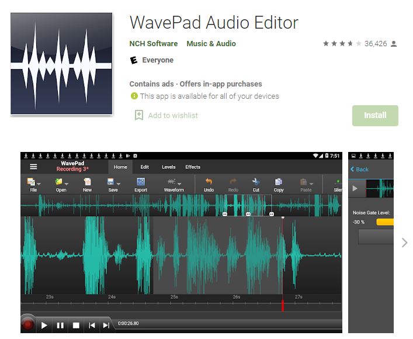This screenshot has width=413, height=339.
Task: Expand the Paste dropdown arrow
Action: [311, 184]
